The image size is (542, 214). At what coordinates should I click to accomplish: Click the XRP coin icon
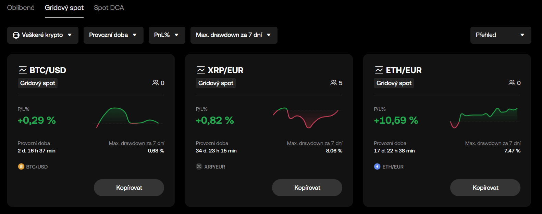pos(199,166)
